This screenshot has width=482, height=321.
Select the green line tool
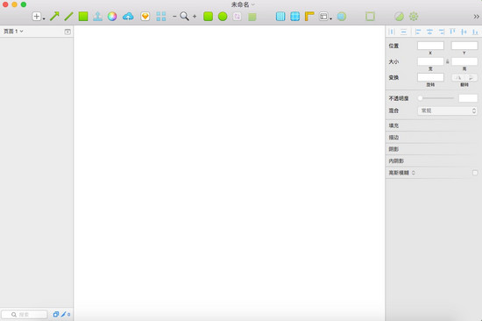tap(68, 17)
